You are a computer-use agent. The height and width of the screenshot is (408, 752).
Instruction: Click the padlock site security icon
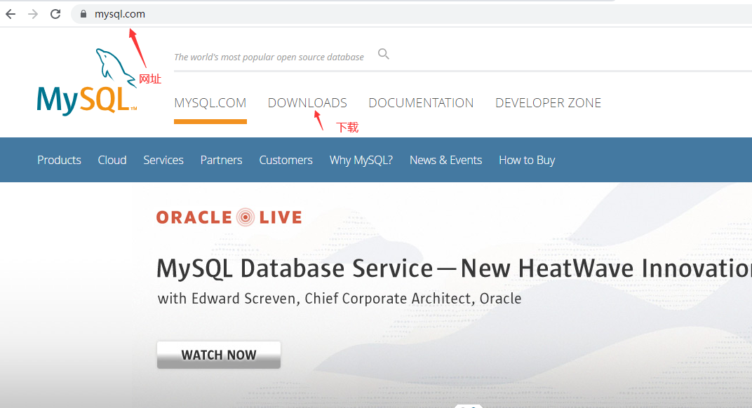83,14
